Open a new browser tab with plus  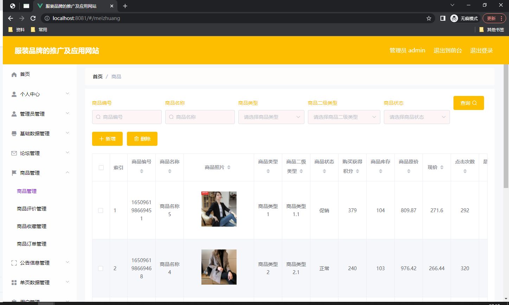point(125,6)
